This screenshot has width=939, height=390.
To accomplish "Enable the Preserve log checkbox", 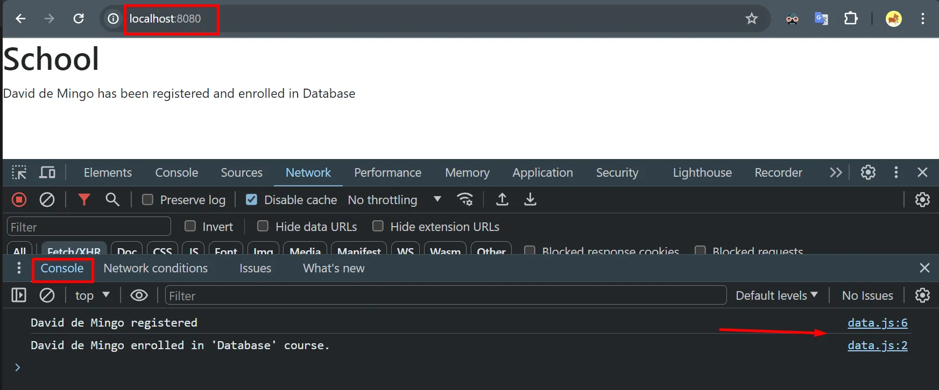I will point(147,200).
